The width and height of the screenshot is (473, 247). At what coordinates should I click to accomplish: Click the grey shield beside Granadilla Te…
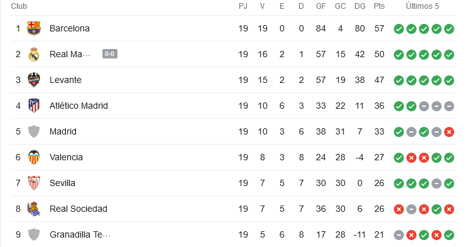[x=34, y=234]
